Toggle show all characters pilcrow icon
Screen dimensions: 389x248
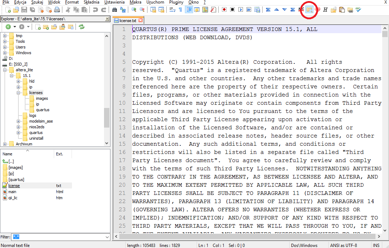pyautogui.click(x=180, y=10)
